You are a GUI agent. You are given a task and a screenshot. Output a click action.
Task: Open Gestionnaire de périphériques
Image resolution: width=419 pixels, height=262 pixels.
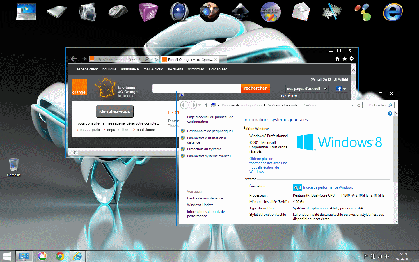210,131
